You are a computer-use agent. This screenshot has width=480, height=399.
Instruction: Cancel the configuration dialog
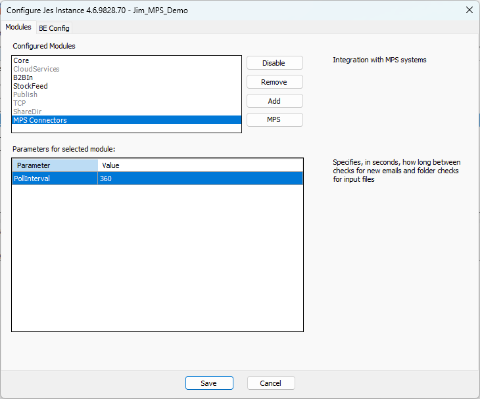271,383
